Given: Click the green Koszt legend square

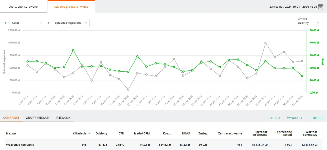Looking at the screenshot, I should [5, 23].
